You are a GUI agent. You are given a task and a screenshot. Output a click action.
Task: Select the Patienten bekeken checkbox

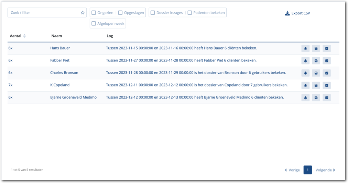click(x=190, y=13)
